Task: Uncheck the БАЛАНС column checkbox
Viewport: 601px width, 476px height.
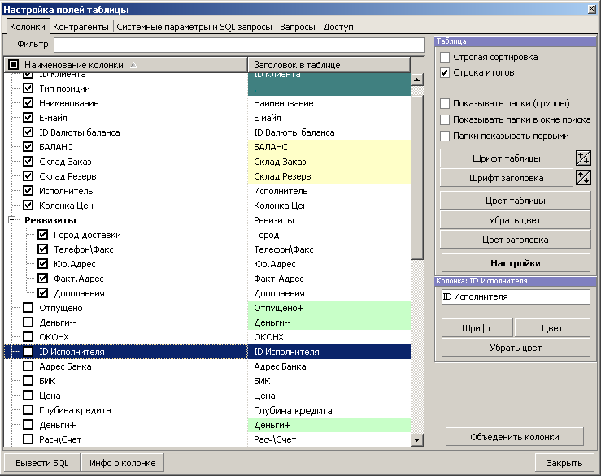Action: [x=28, y=147]
